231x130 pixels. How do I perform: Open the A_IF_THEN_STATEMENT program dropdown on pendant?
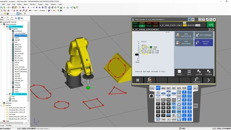coord(156,19)
